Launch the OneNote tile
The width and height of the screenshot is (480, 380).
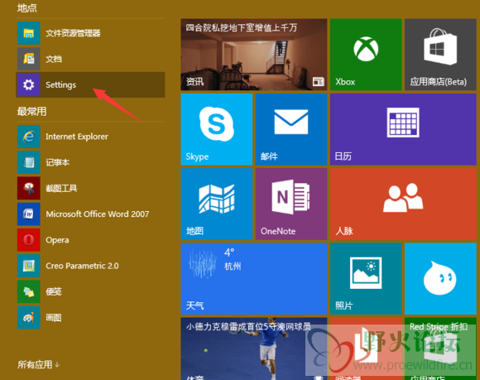click(291, 204)
